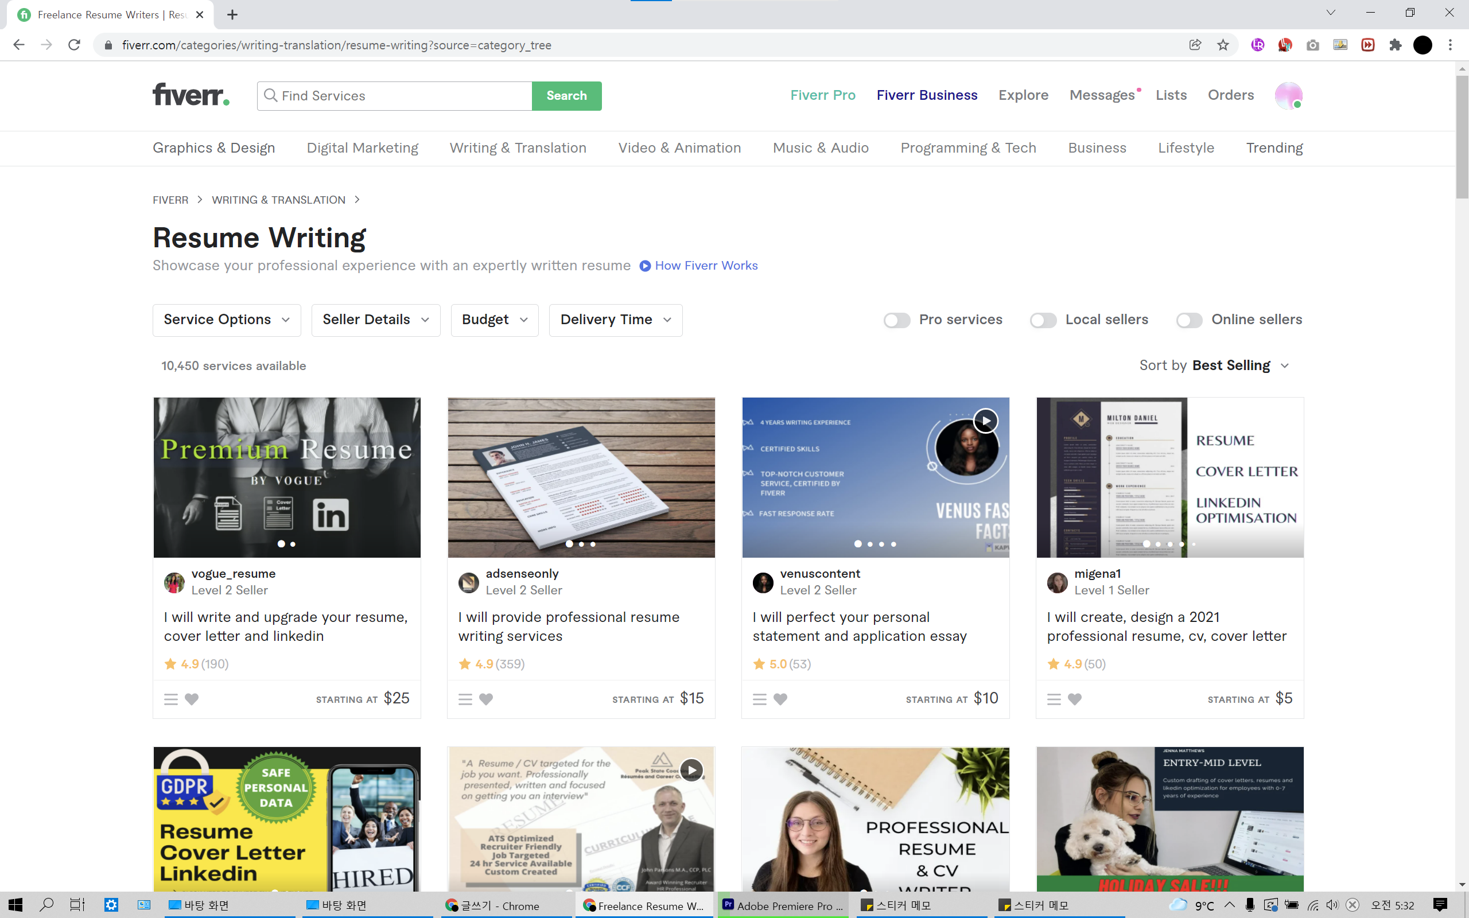Open Chrome extensions puzzle icon
The image size is (1469, 918).
point(1395,45)
